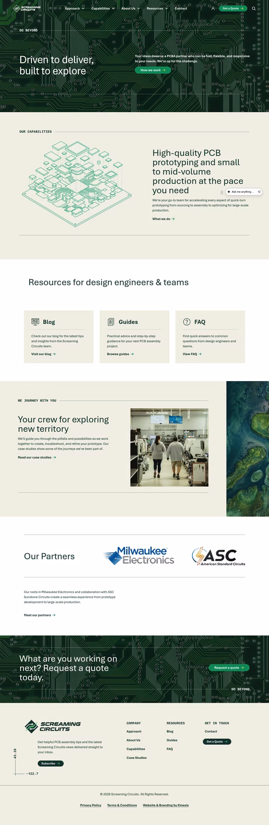Click the drag handle beside Ask me anything
The height and width of the screenshot is (825, 269).
[x=222, y=192]
